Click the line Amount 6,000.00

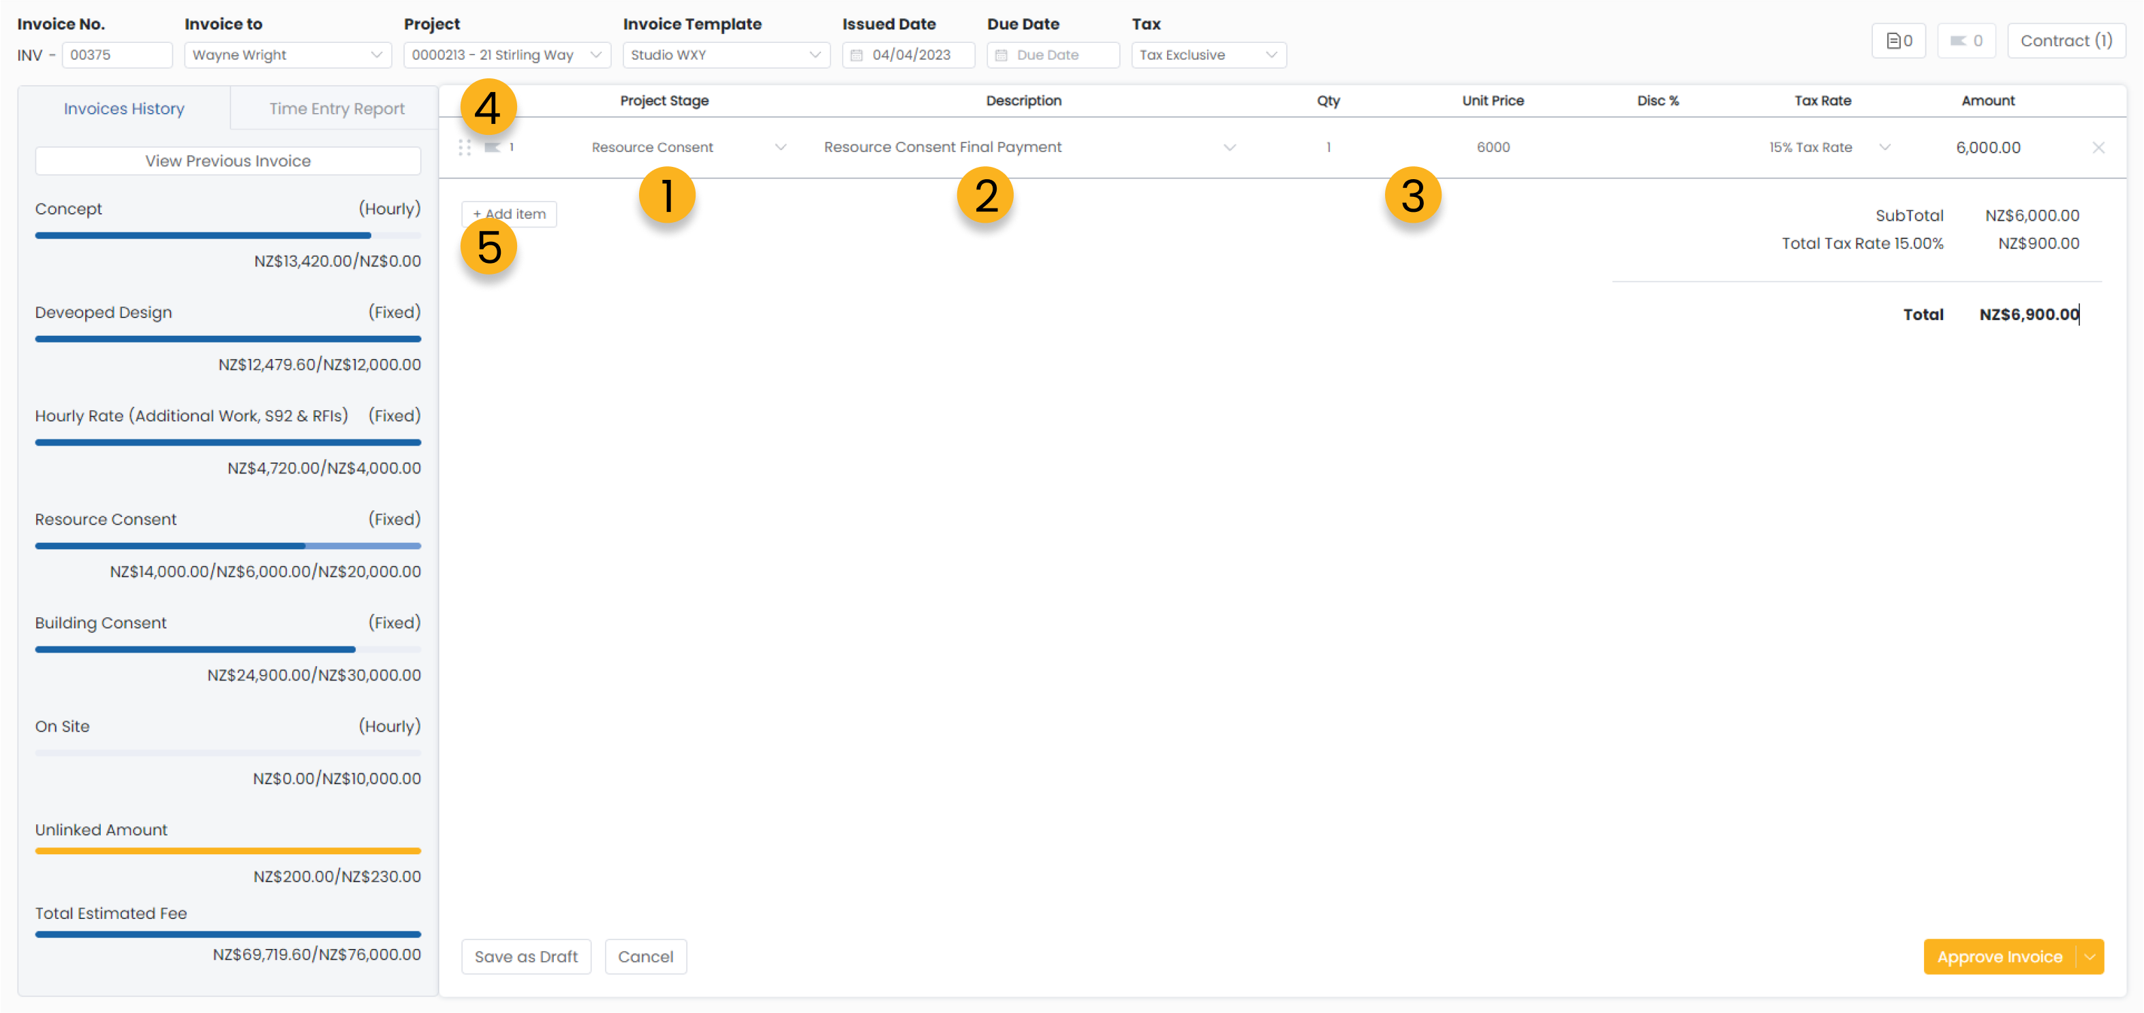[x=1987, y=147]
